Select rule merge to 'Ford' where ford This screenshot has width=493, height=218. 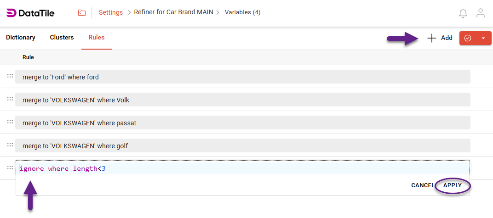tap(242, 77)
